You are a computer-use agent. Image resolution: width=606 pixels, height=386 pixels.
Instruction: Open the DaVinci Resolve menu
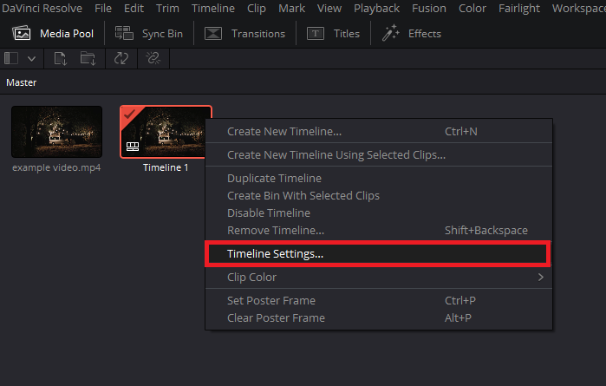42,8
